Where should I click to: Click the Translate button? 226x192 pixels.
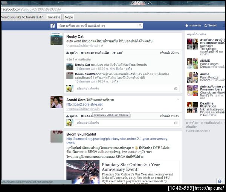pyautogui.click(x=54, y=17)
